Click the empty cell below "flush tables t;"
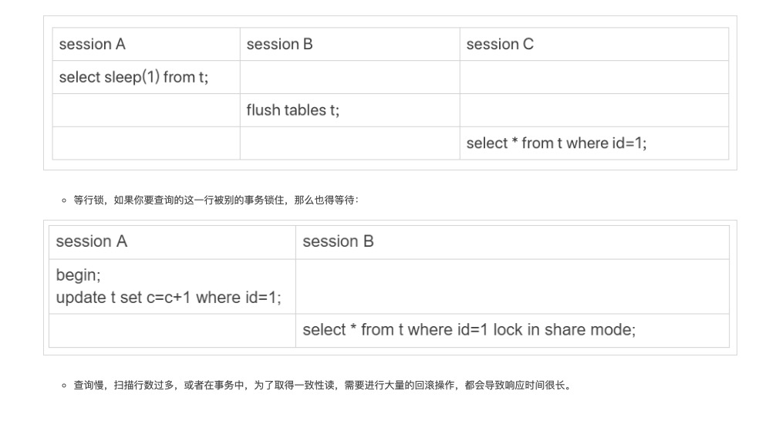769x421 pixels. (x=349, y=143)
